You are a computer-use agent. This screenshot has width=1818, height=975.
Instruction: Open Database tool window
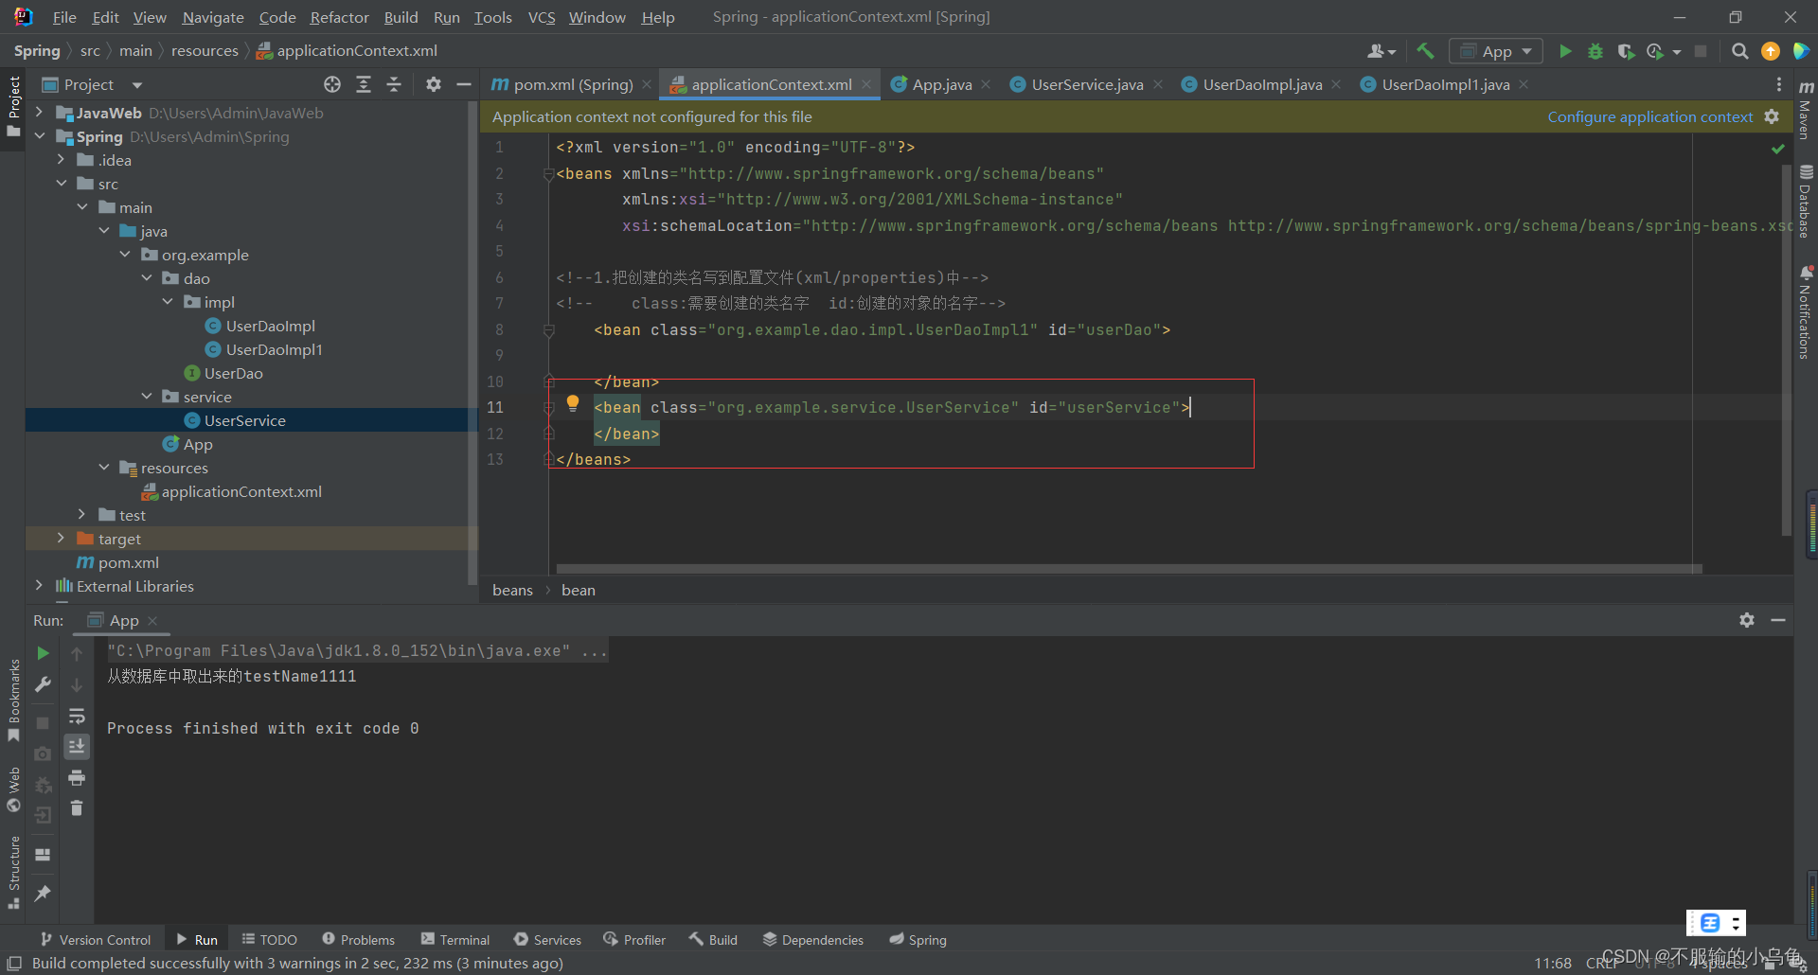1806,202
